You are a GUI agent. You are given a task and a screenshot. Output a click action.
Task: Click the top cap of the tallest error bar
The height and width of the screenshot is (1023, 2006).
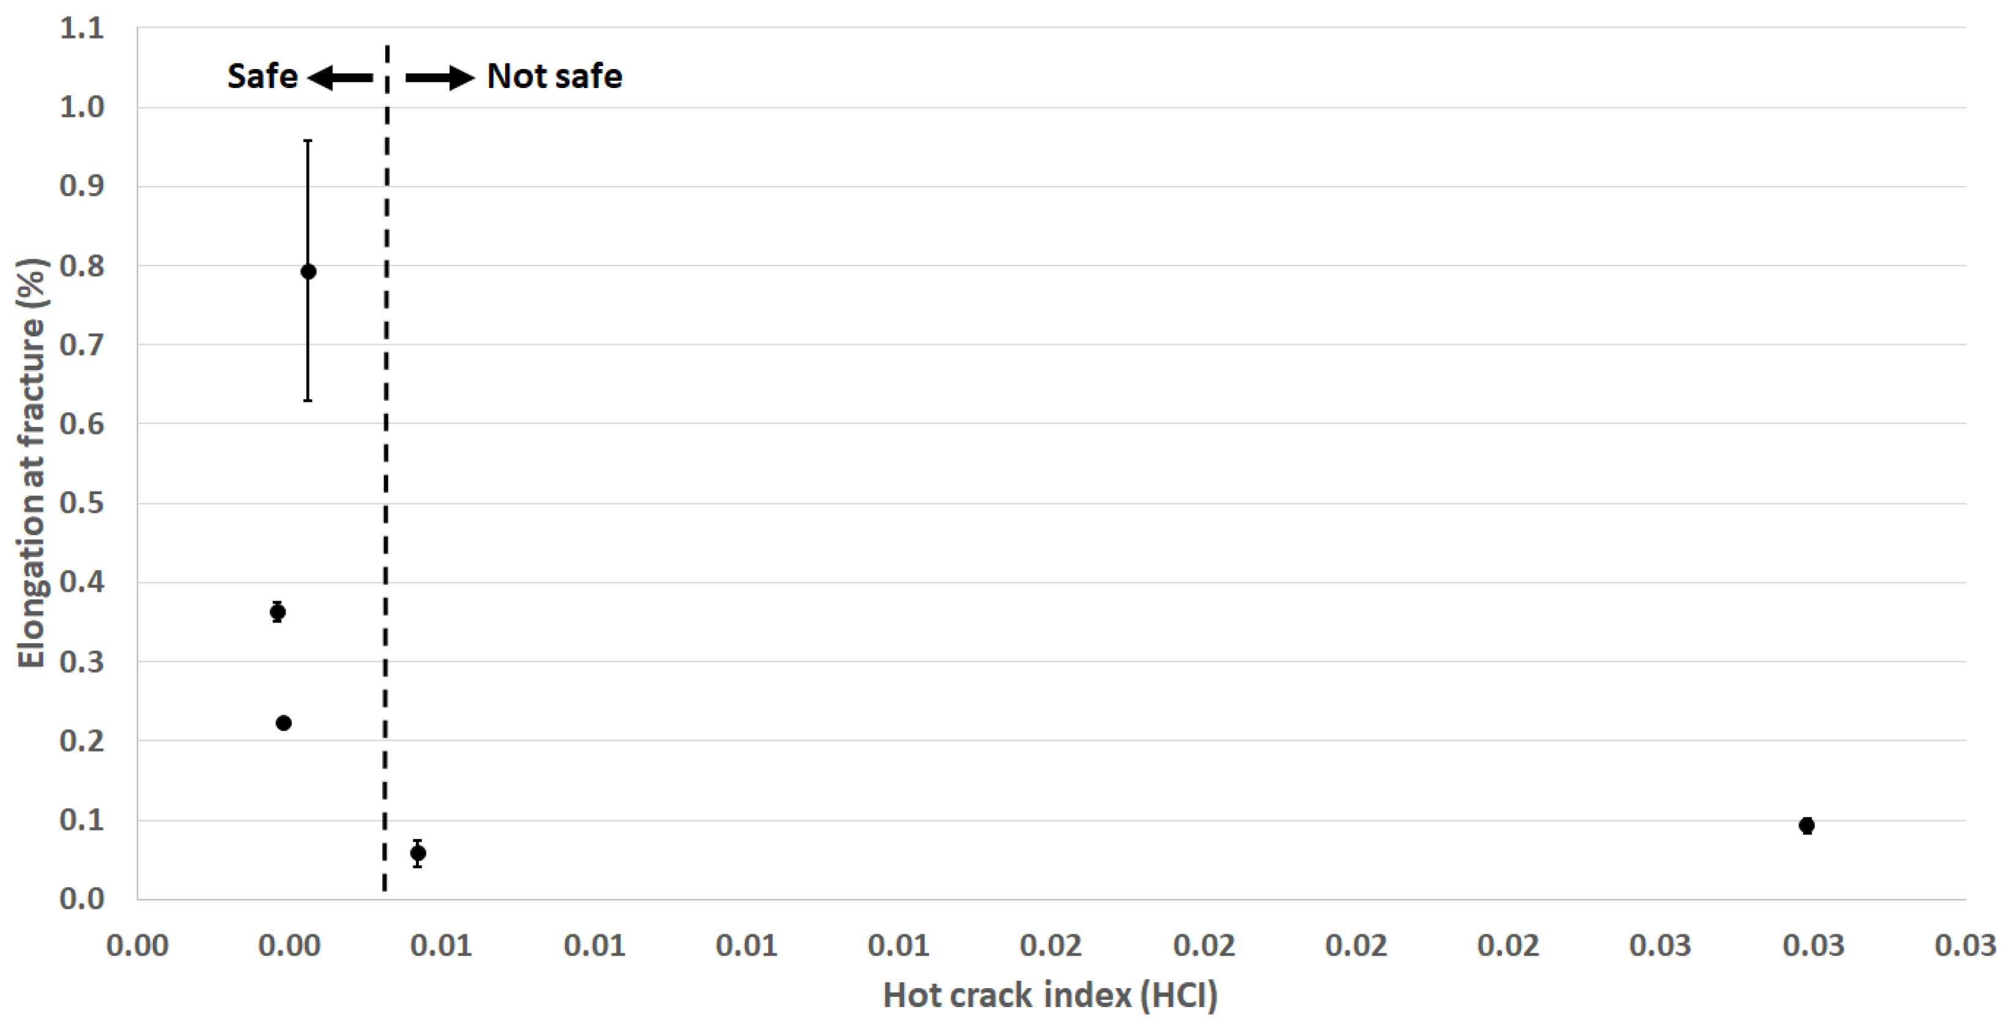click(x=308, y=141)
